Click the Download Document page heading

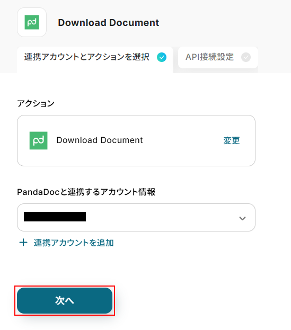[109, 23]
